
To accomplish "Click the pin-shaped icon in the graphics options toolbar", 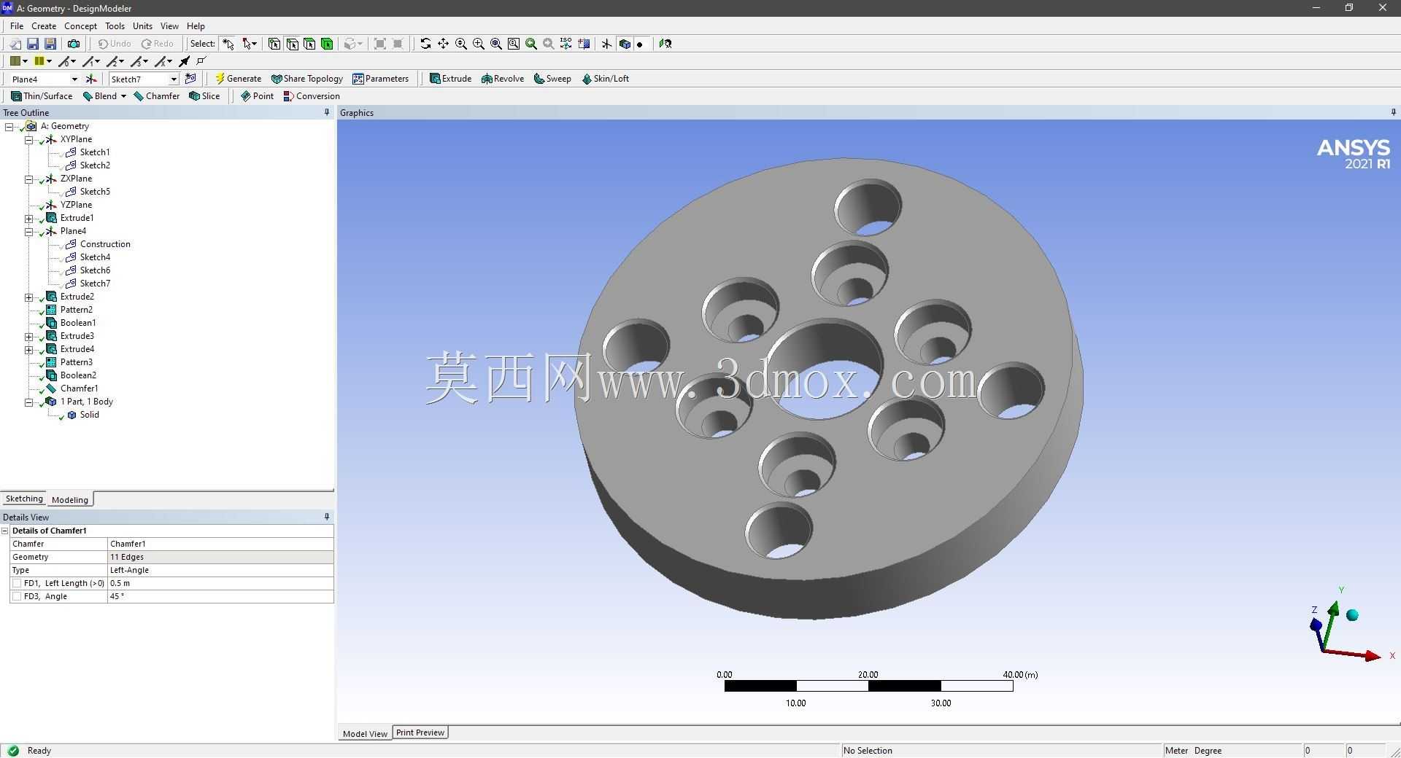I will [185, 61].
